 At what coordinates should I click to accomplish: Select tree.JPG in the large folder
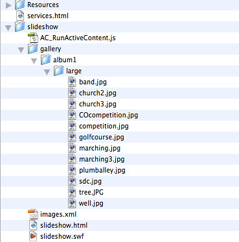91,192
